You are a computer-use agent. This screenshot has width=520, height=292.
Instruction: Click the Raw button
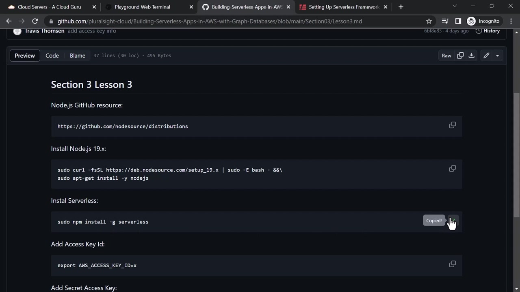coord(446,56)
